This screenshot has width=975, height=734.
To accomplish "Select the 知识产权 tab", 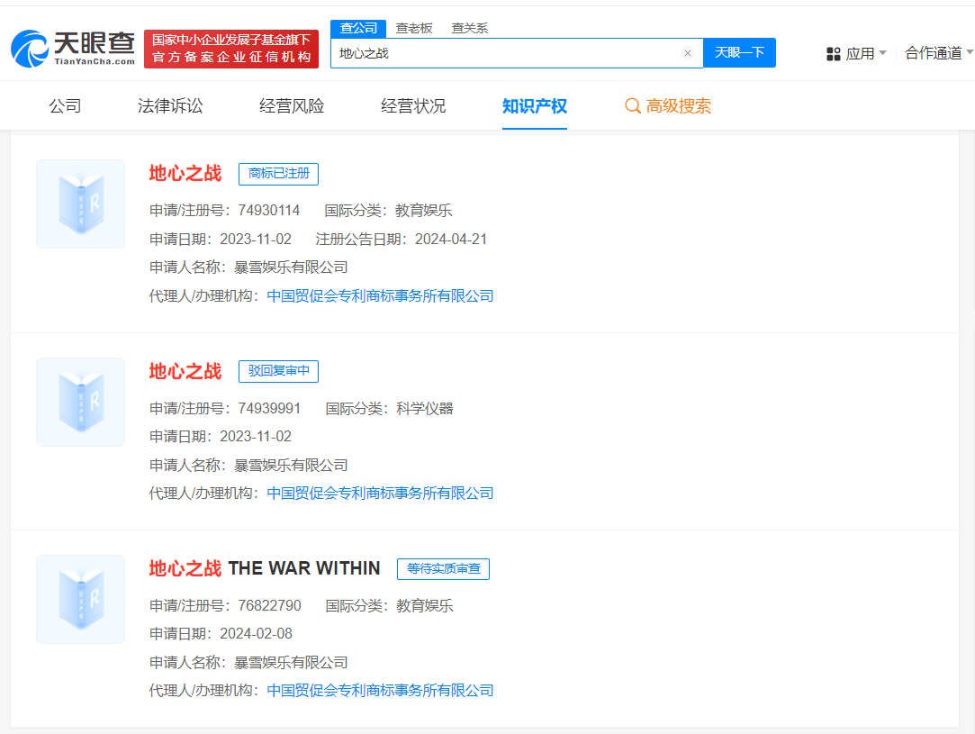I will [x=535, y=105].
